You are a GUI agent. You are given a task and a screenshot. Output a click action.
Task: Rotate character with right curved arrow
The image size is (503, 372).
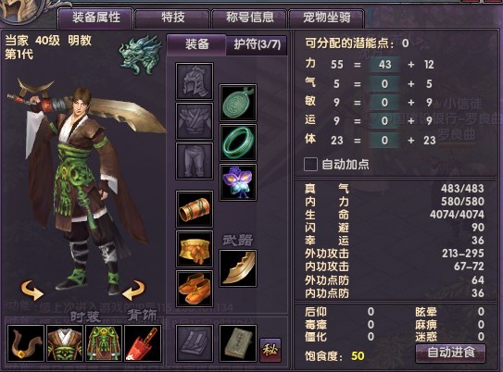pos(133,290)
